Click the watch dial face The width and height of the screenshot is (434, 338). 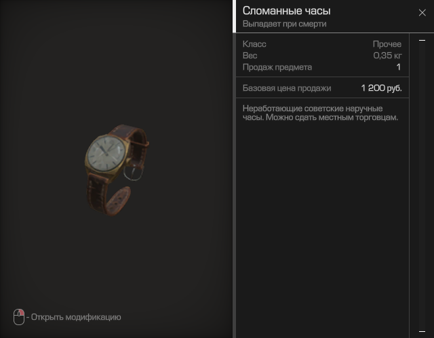pyautogui.click(x=106, y=153)
